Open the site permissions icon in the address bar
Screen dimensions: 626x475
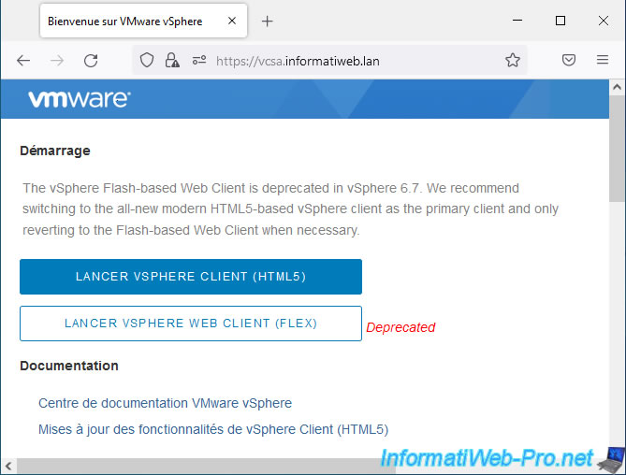click(199, 60)
